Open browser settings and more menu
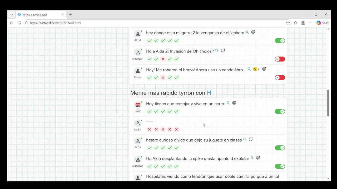 pyautogui.click(x=311, y=23)
